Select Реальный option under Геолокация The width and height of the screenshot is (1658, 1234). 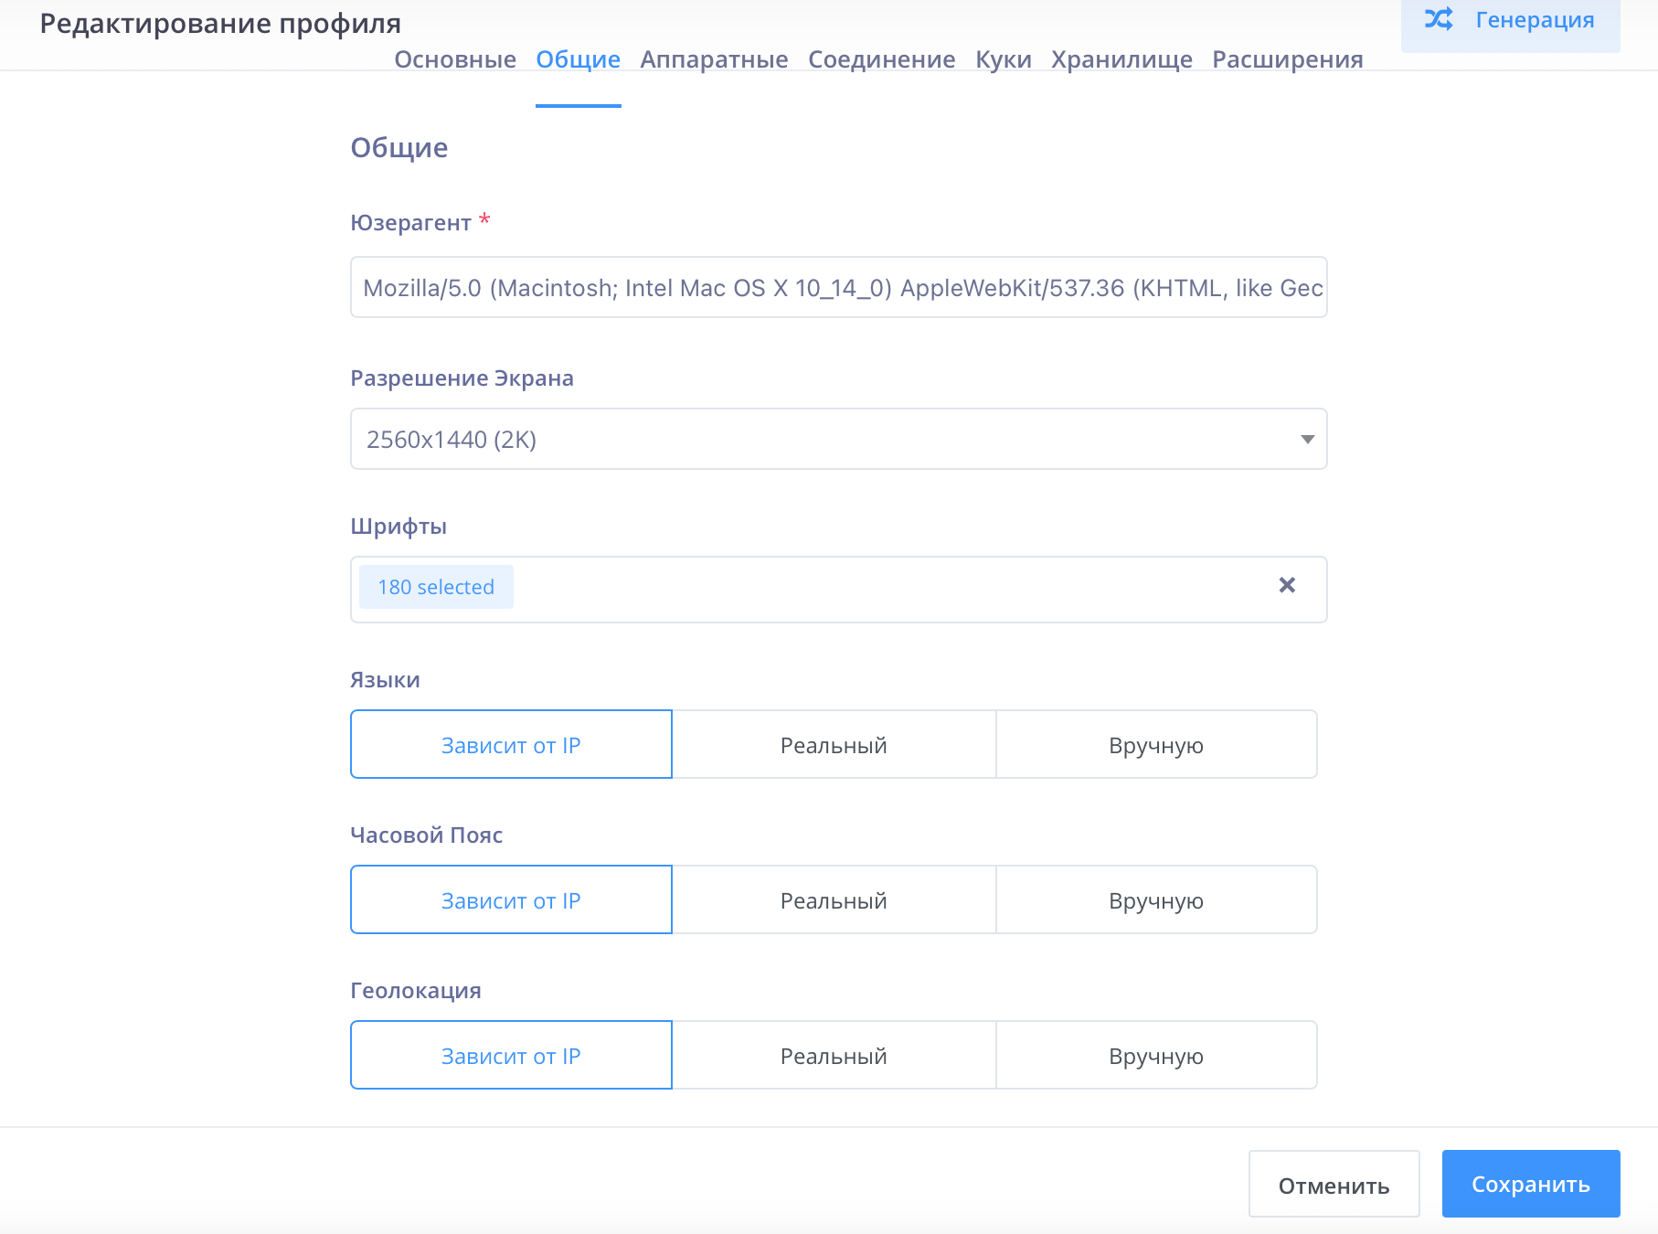[x=833, y=1055]
